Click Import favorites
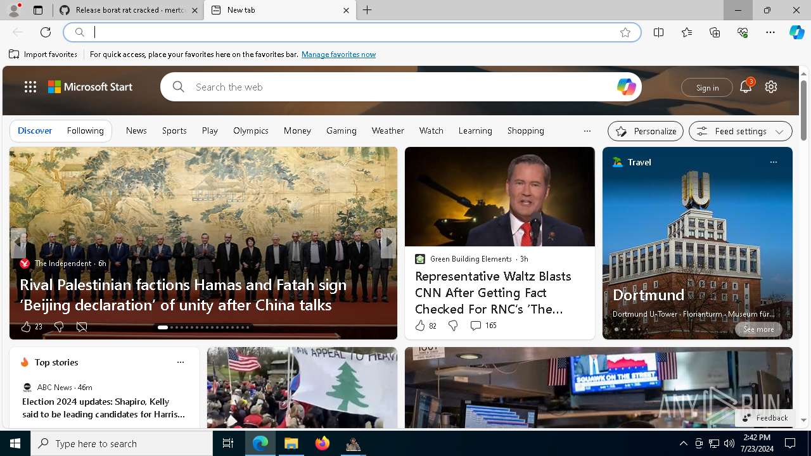This screenshot has height=456, width=811. click(43, 54)
